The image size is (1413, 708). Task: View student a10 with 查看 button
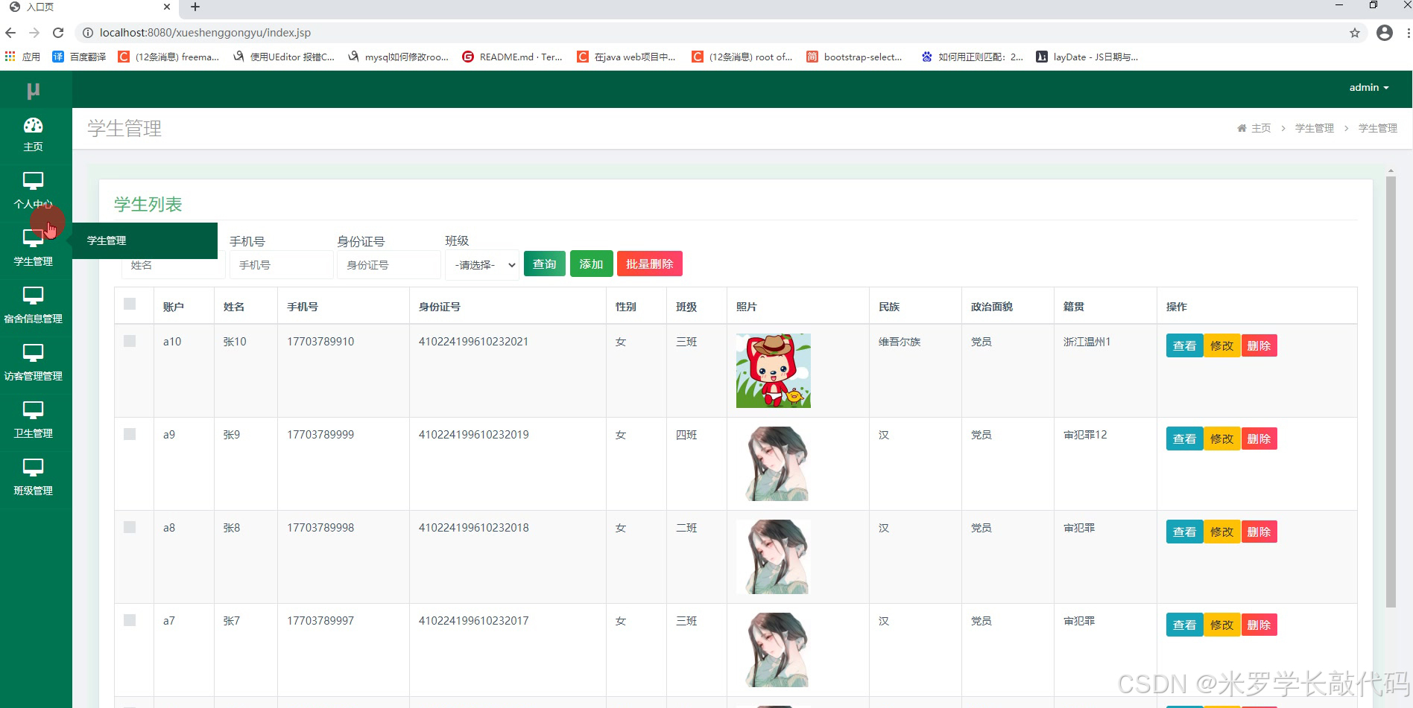click(x=1184, y=345)
